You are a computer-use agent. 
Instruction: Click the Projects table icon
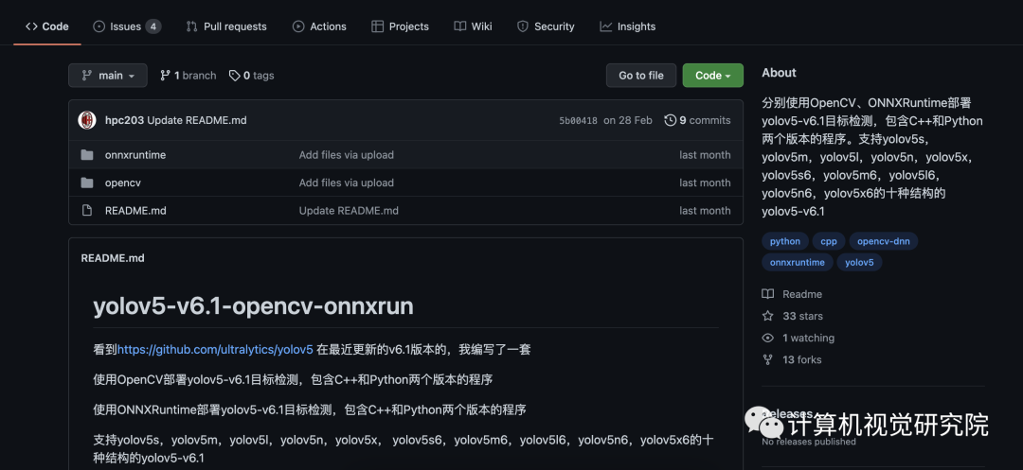[x=377, y=26]
